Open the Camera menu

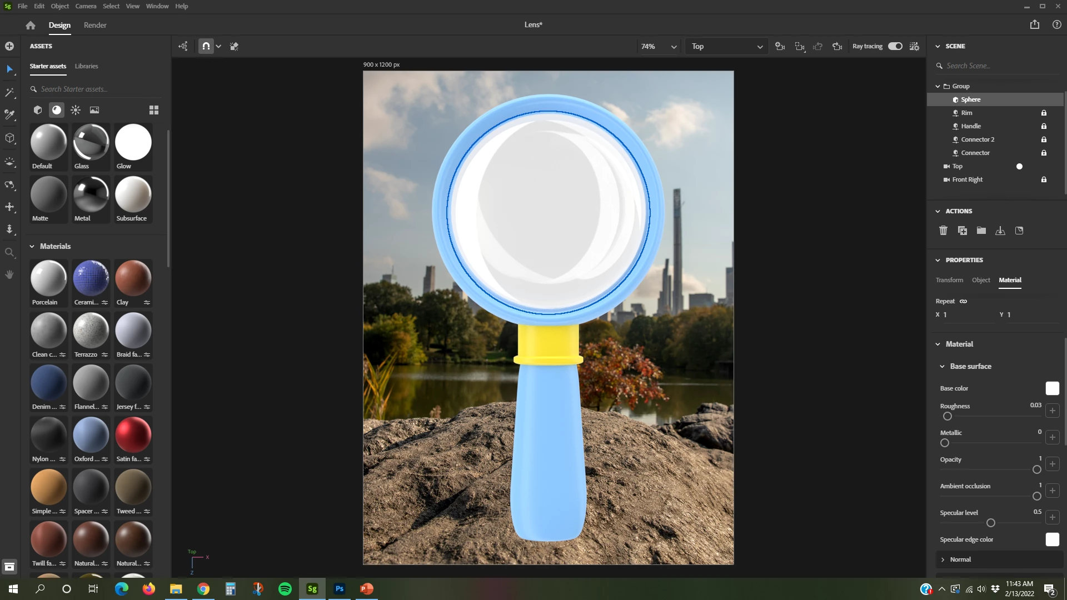pyautogui.click(x=86, y=6)
